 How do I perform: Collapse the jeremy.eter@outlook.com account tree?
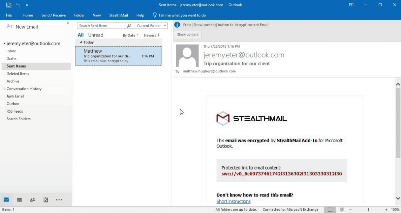coord(5,44)
